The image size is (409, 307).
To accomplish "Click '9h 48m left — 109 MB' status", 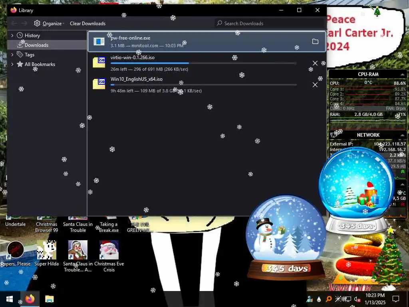I will pyautogui.click(x=156, y=91).
